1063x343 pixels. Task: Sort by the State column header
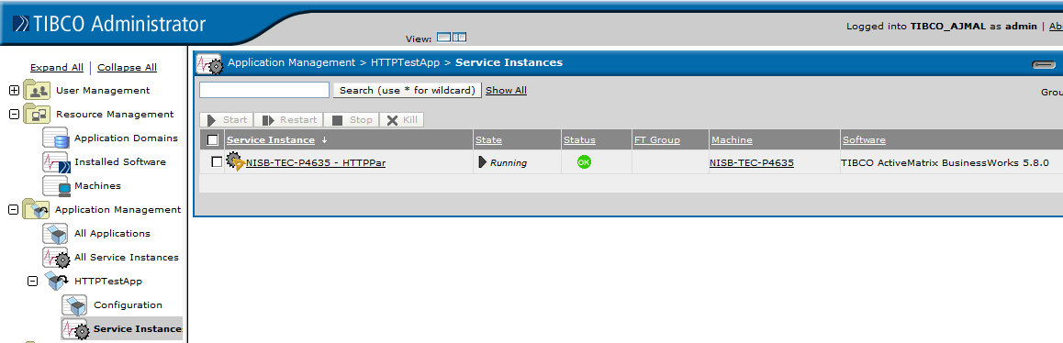488,139
